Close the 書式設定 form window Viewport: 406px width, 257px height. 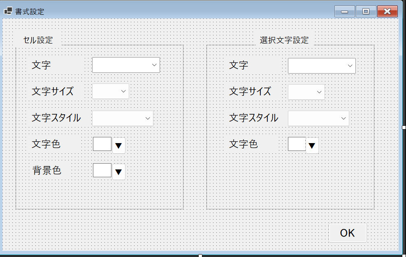[387, 12]
